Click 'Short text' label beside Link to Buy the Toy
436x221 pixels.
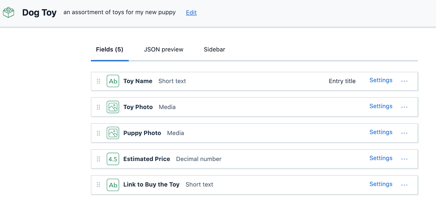(x=199, y=185)
